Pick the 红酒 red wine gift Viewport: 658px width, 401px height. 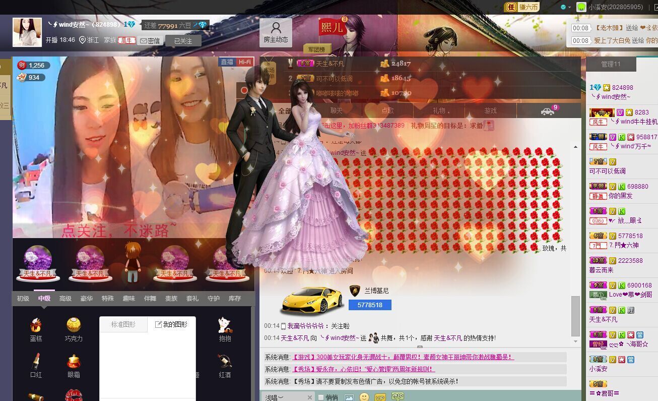pyautogui.click(x=225, y=365)
